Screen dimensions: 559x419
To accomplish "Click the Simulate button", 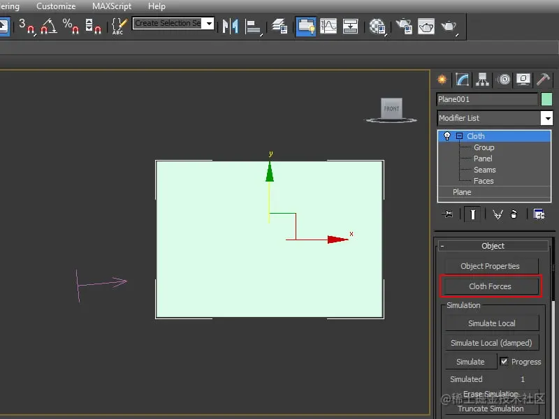I will coord(470,362).
